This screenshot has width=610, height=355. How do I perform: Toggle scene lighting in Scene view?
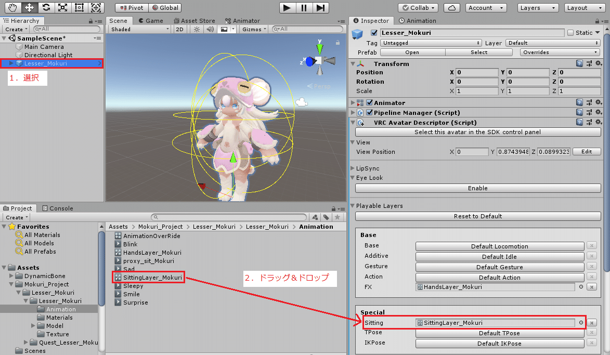197,29
